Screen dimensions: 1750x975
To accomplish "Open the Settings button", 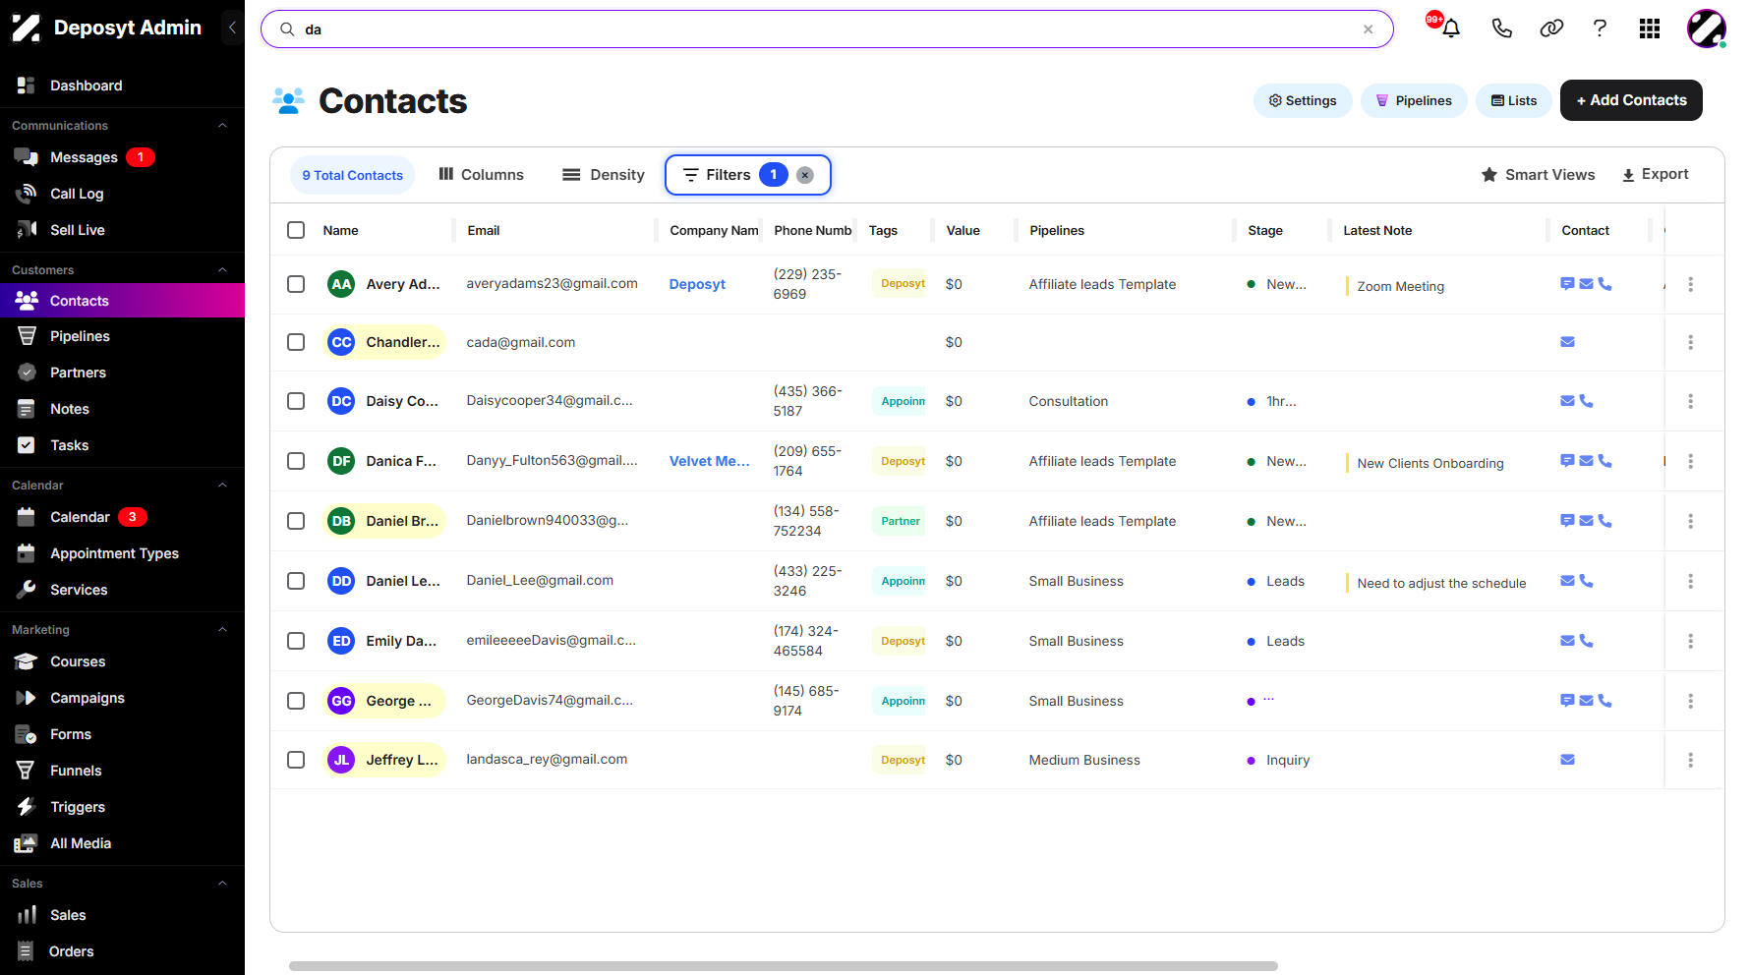I will pyautogui.click(x=1303, y=100).
